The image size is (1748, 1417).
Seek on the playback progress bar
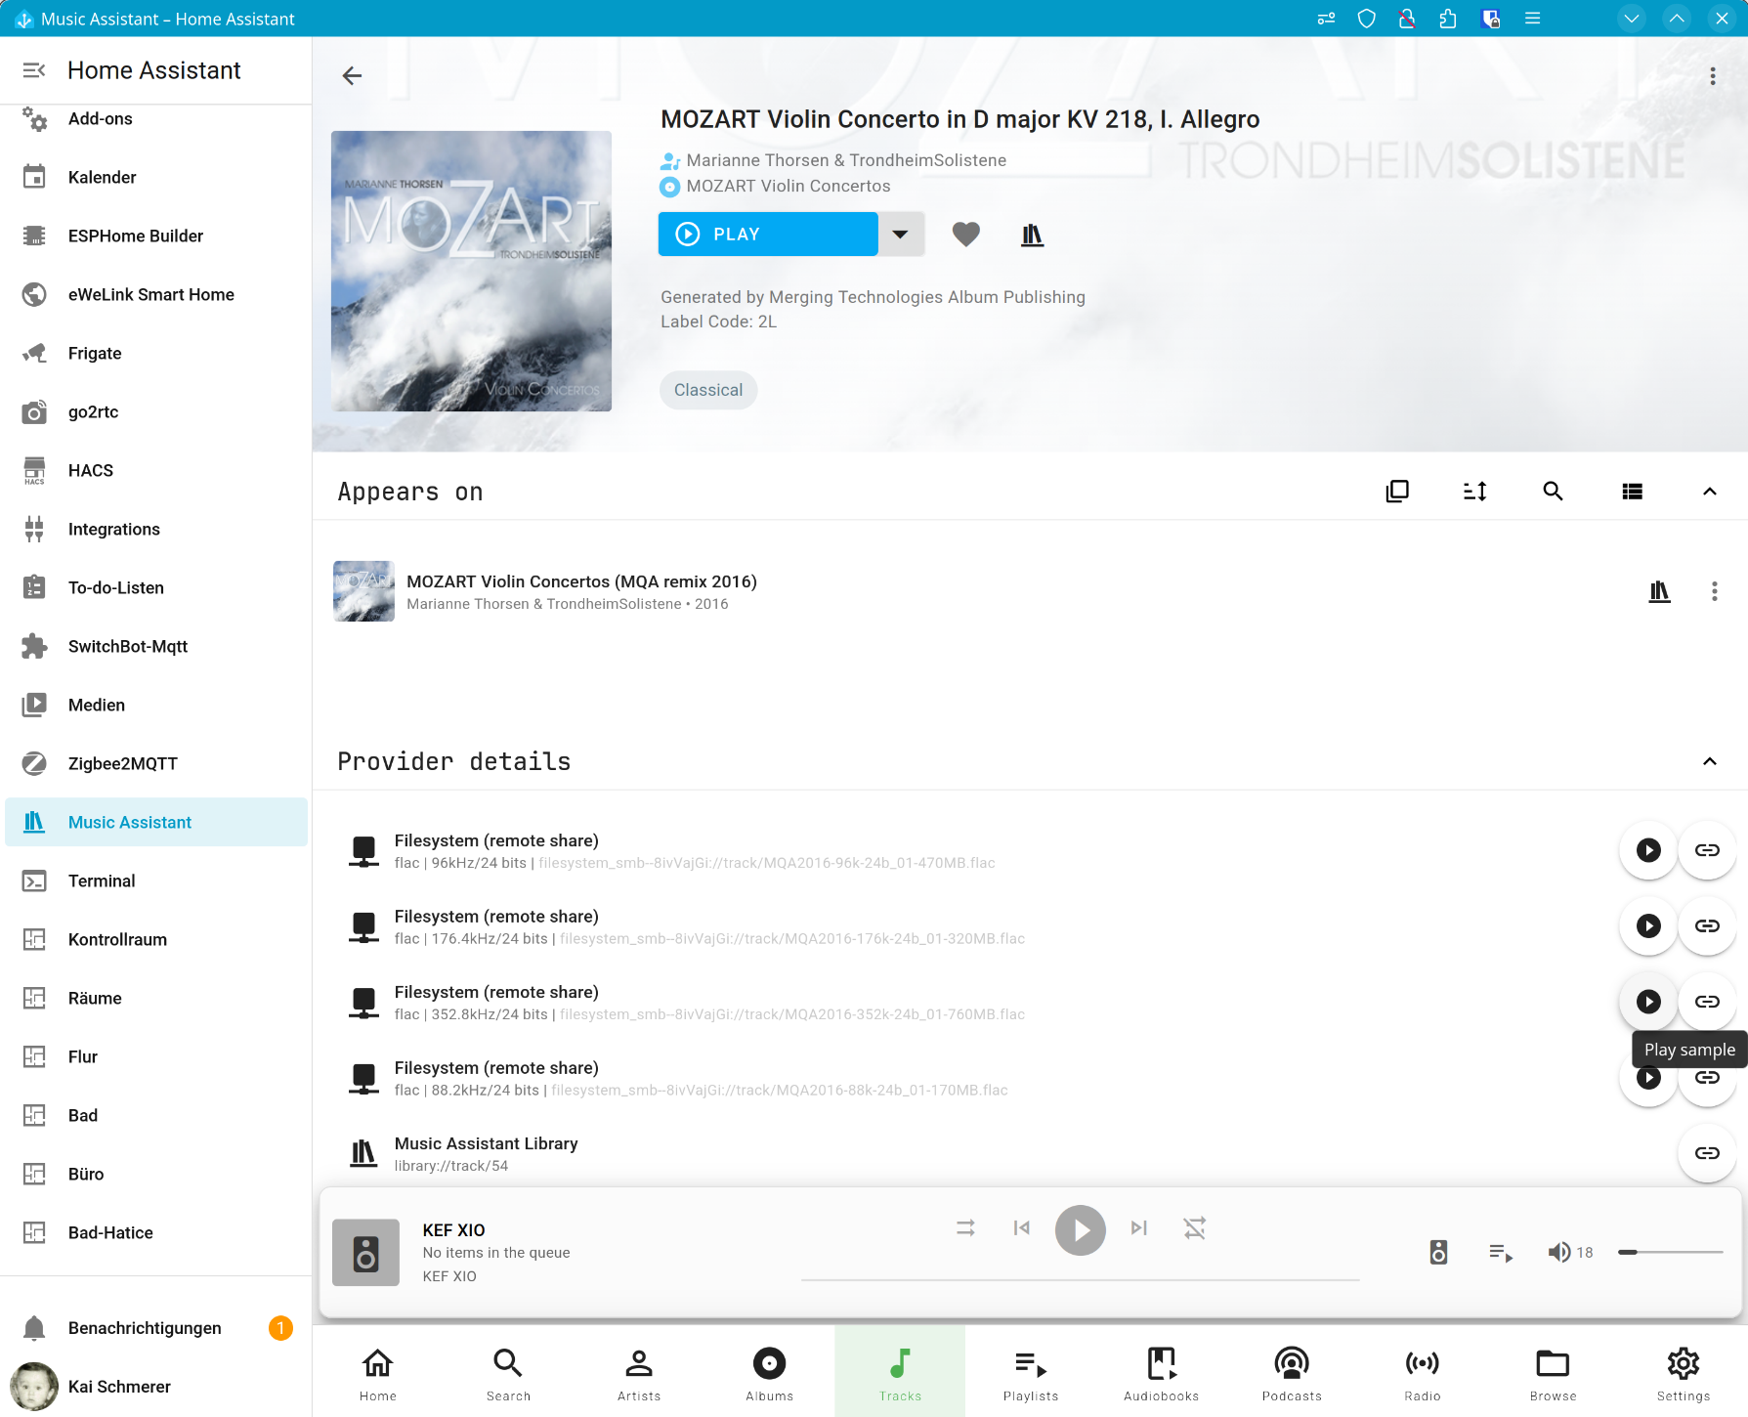click(1081, 1279)
